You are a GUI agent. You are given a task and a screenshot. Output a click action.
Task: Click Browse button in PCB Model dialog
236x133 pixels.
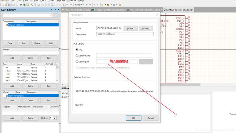[130, 28]
